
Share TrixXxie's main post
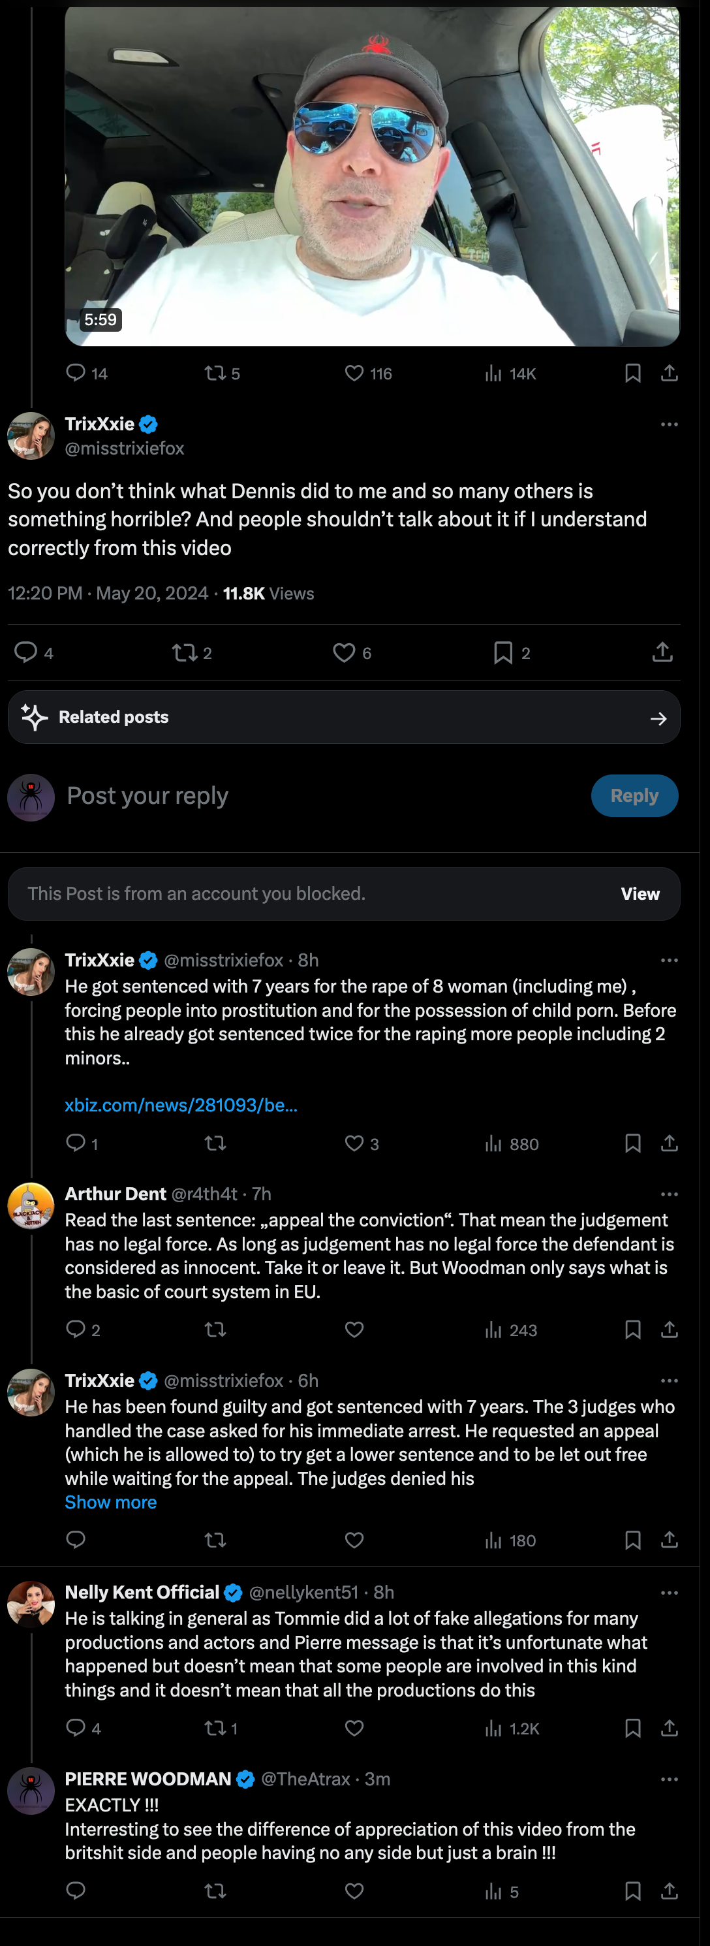click(662, 652)
